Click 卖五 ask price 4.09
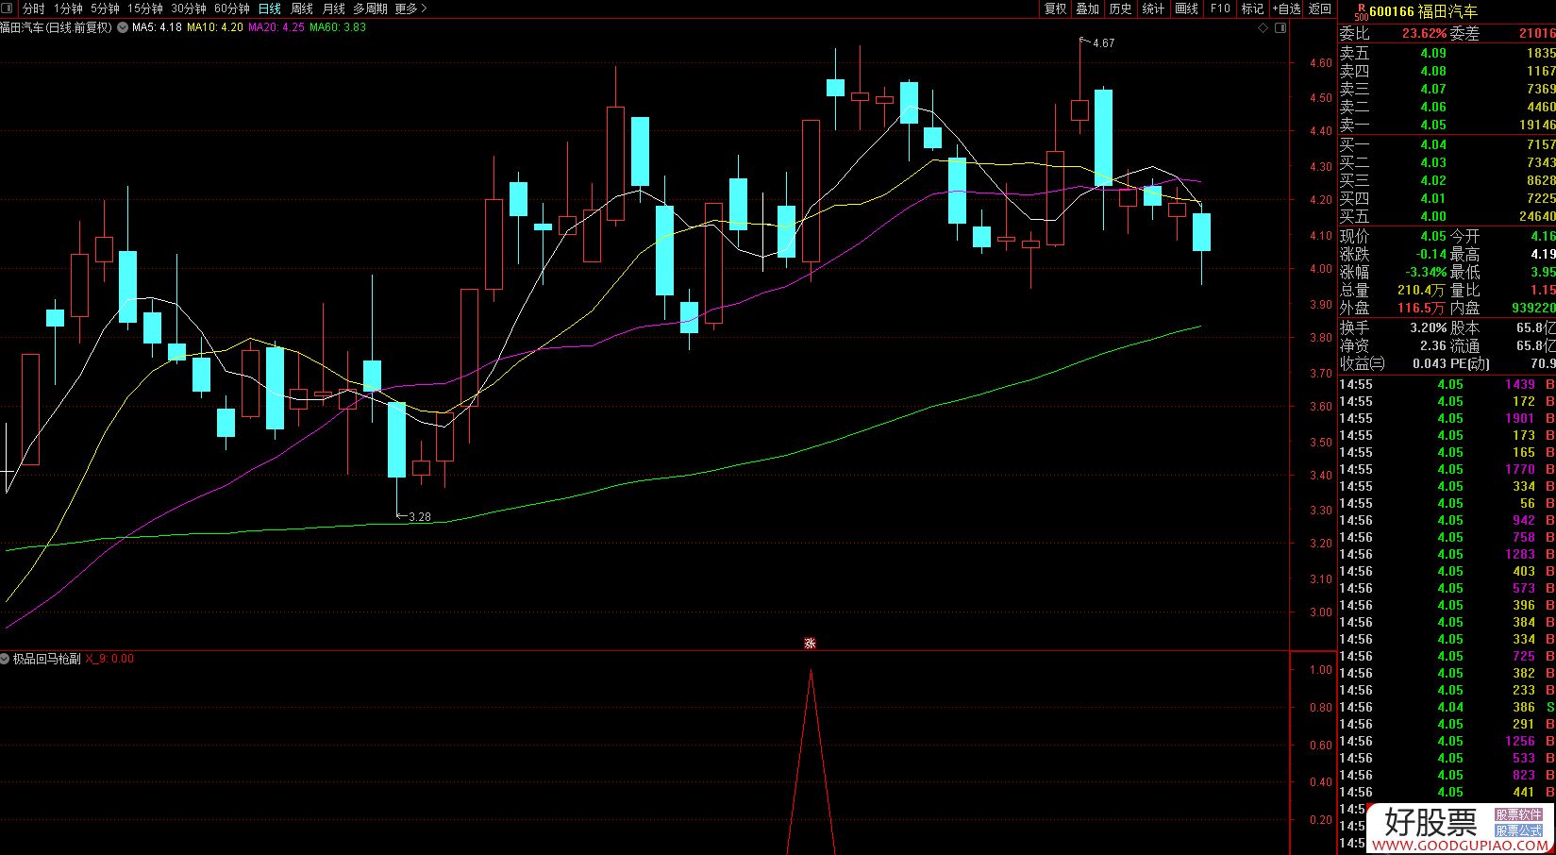Viewport: 1556px width, 855px height. (1432, 53)
